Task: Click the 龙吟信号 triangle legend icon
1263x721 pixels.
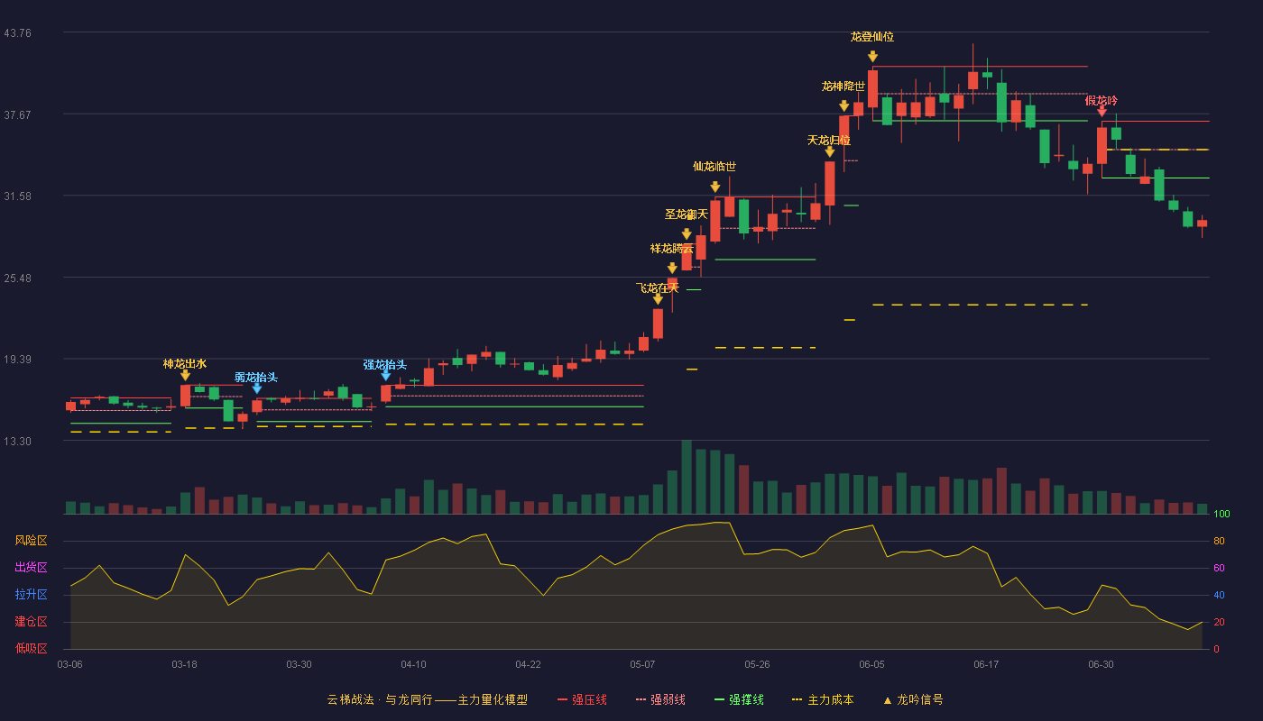Action: coord(887,699)
